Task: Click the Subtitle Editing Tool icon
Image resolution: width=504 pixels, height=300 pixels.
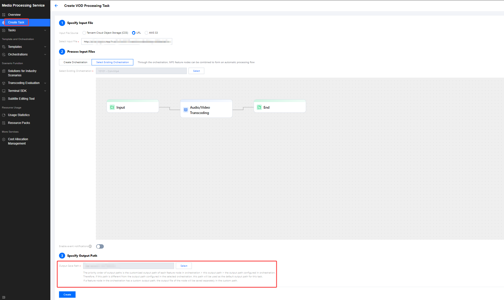Action: click(x=4, y=99)
